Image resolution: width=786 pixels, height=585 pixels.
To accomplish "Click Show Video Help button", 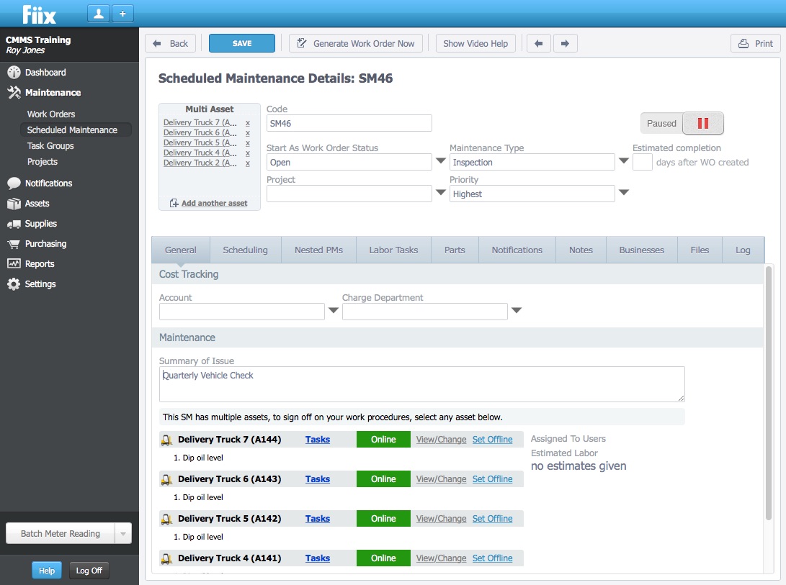I will tap(475, 44).
